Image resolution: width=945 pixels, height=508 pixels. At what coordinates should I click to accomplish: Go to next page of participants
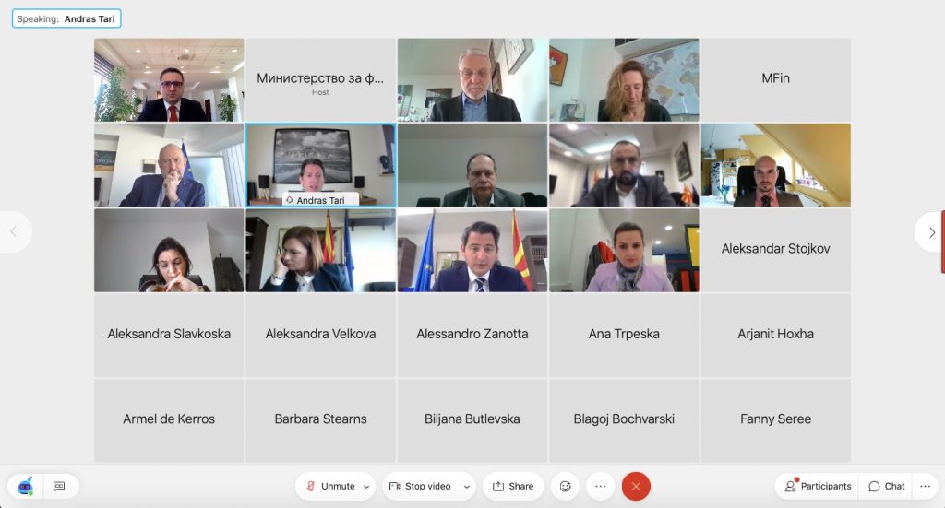coord(930,232)
